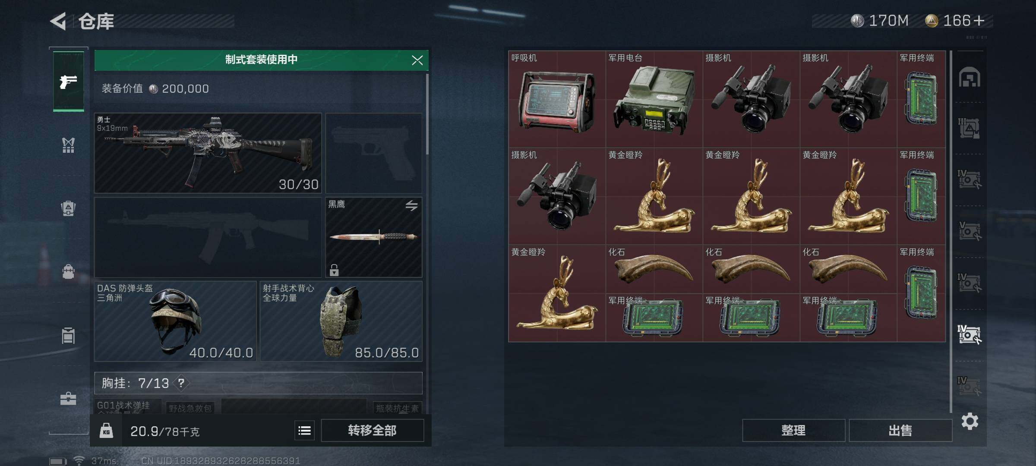
Task: Go back using the arrow beside 仓库
Action: (x=59, y=21)
